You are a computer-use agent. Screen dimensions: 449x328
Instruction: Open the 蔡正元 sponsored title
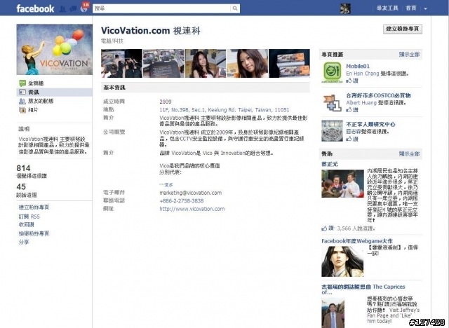point(330,164)
